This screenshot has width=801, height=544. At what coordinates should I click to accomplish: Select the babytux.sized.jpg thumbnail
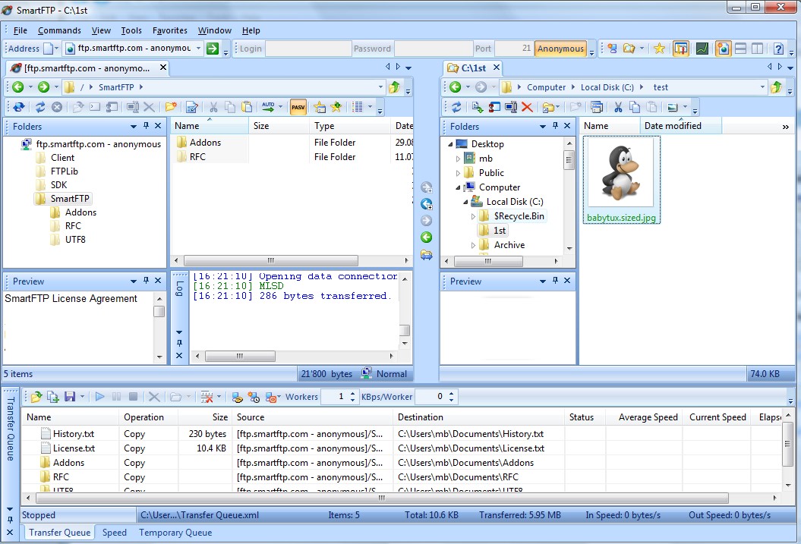[621, 180]
